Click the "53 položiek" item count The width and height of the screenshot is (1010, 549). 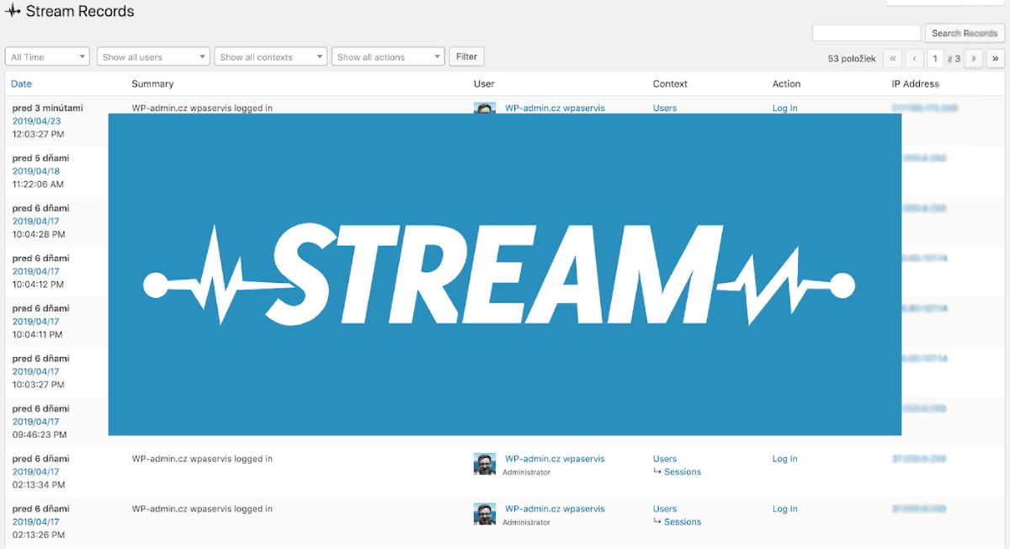pos(852,58)
